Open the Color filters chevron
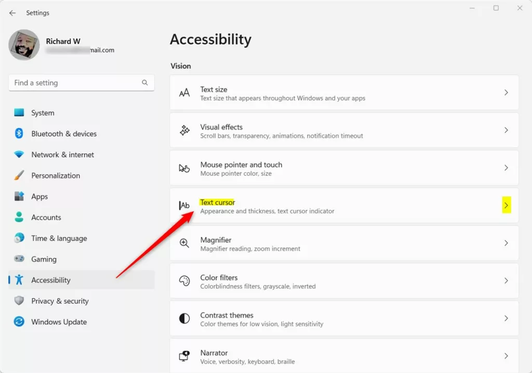Image resolution: width=532 pixels, height=373 pixels. (x=506, y=281)
